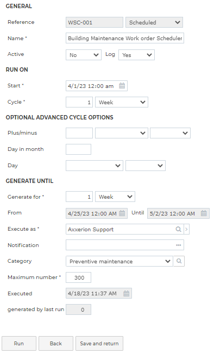Click Save and return button
The image size is (214, 354).
coord(99,343)
